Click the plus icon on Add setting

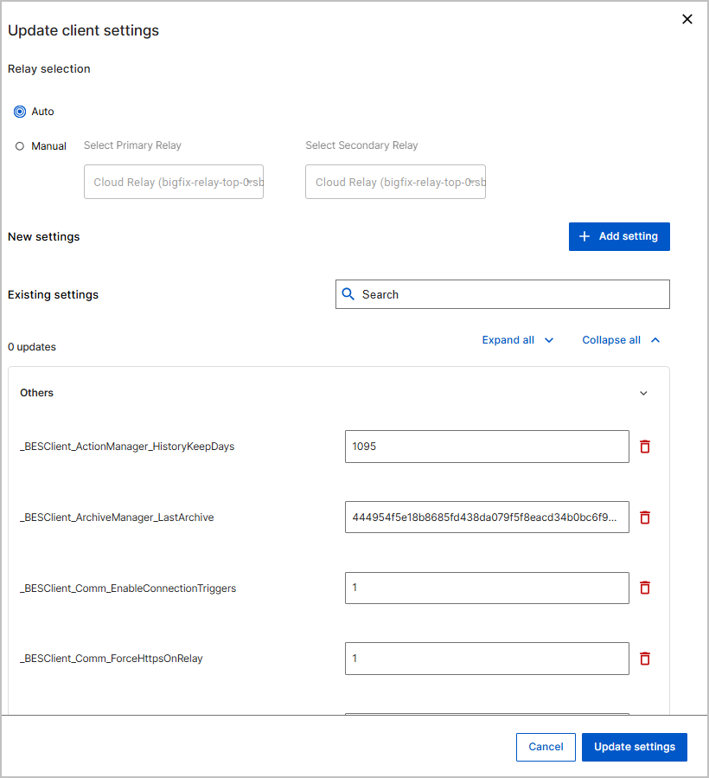tap(584, 236)
